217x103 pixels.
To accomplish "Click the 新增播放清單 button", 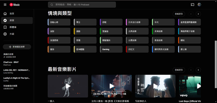I will (17, 47).
